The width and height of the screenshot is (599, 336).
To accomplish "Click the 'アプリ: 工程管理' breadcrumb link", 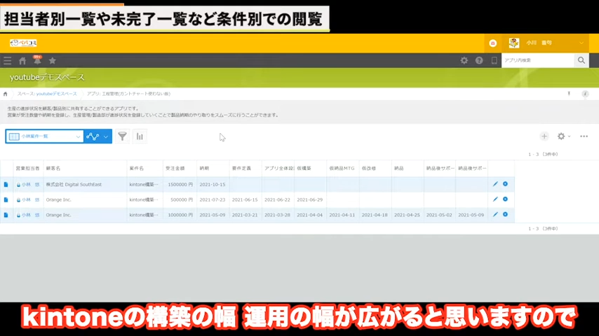I will (128, 94).
